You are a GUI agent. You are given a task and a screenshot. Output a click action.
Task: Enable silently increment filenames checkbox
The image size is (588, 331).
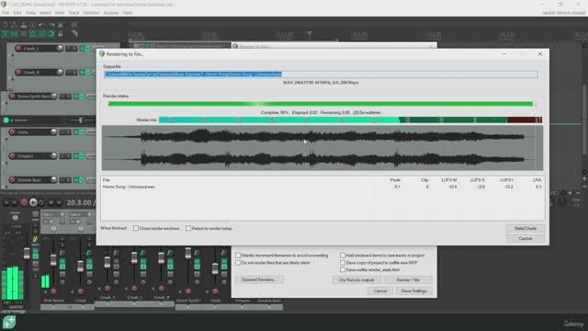(238, 256)
